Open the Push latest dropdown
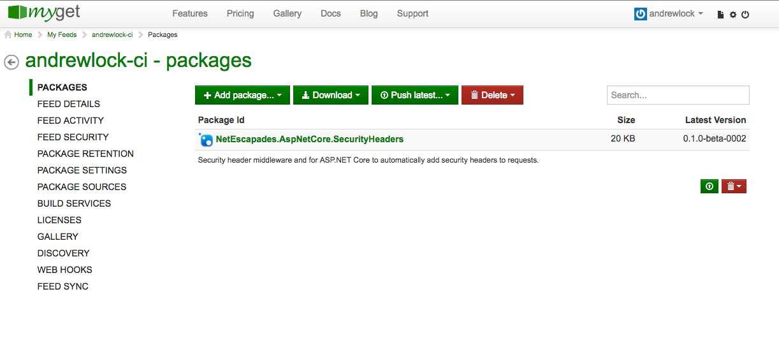 (415, 95)
